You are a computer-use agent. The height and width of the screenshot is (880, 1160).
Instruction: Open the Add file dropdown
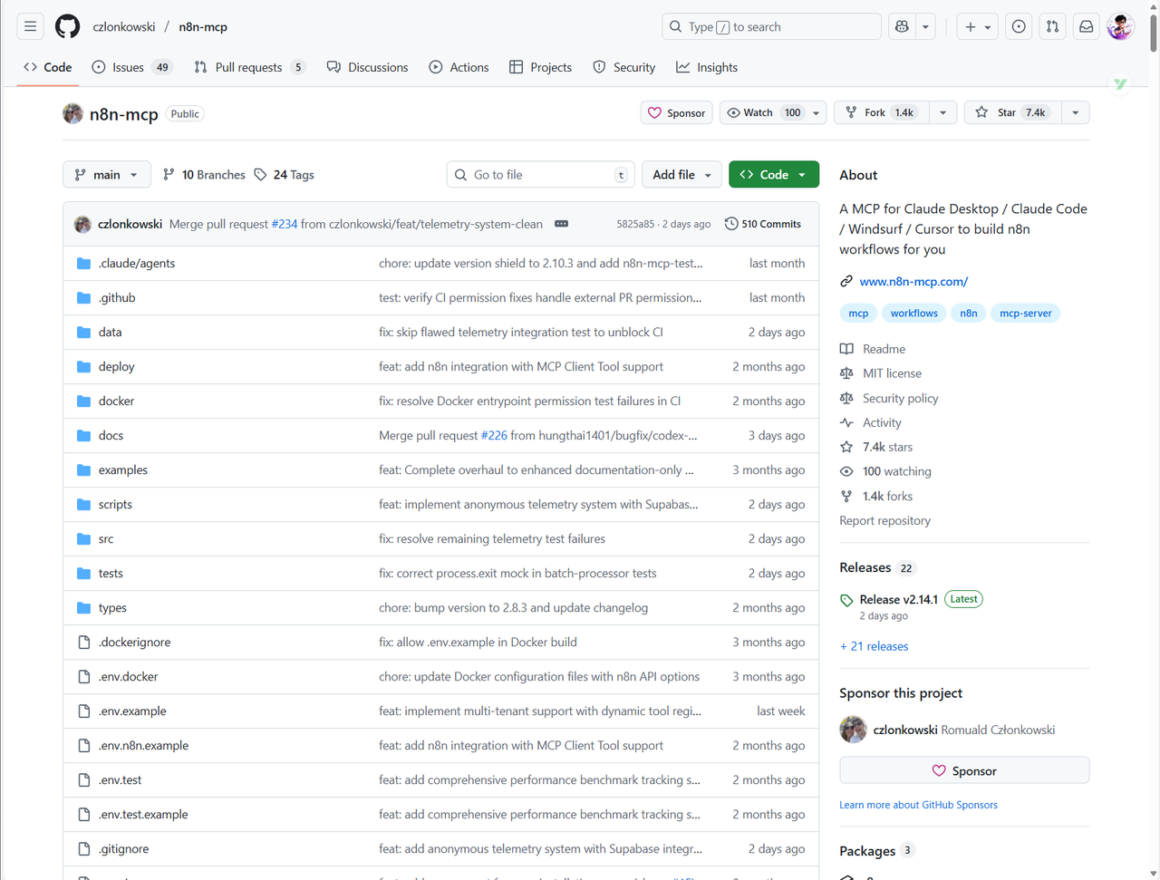[681, 174]
